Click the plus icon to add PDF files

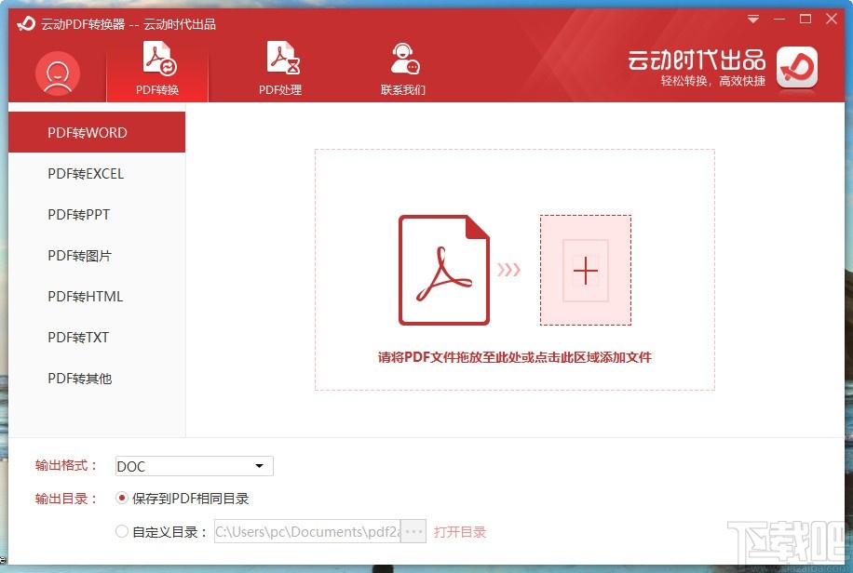(585, 271)
